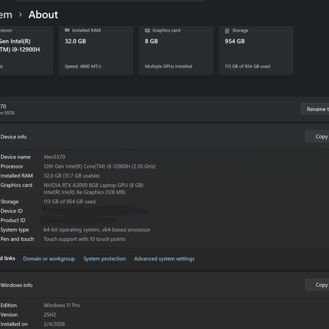
Task: Open the System protection link
Action: point(105,259)
